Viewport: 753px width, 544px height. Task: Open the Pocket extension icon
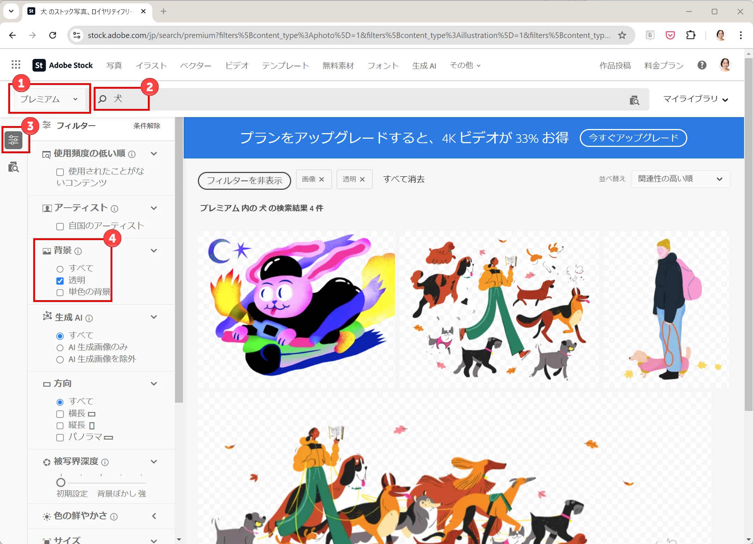(x=670, y=35)
